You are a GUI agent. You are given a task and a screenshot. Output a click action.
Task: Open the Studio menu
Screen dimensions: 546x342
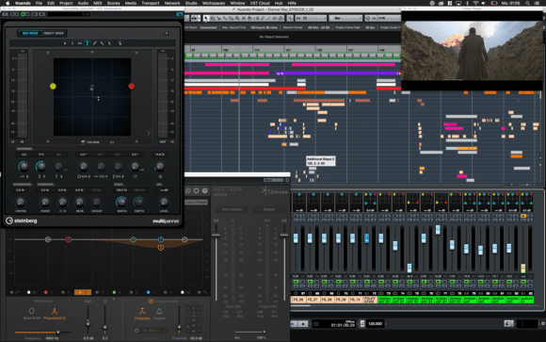click(x=191, y=3)
